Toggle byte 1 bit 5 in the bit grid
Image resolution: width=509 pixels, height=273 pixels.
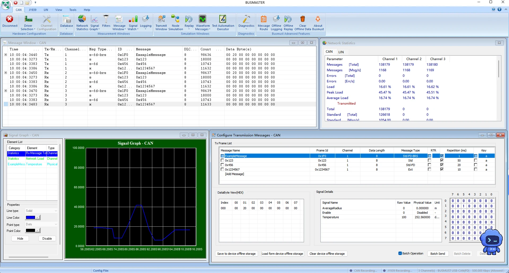(463, 206)
